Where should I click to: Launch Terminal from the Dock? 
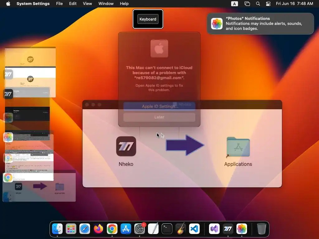pyautogui.click(x=167, y=229)
